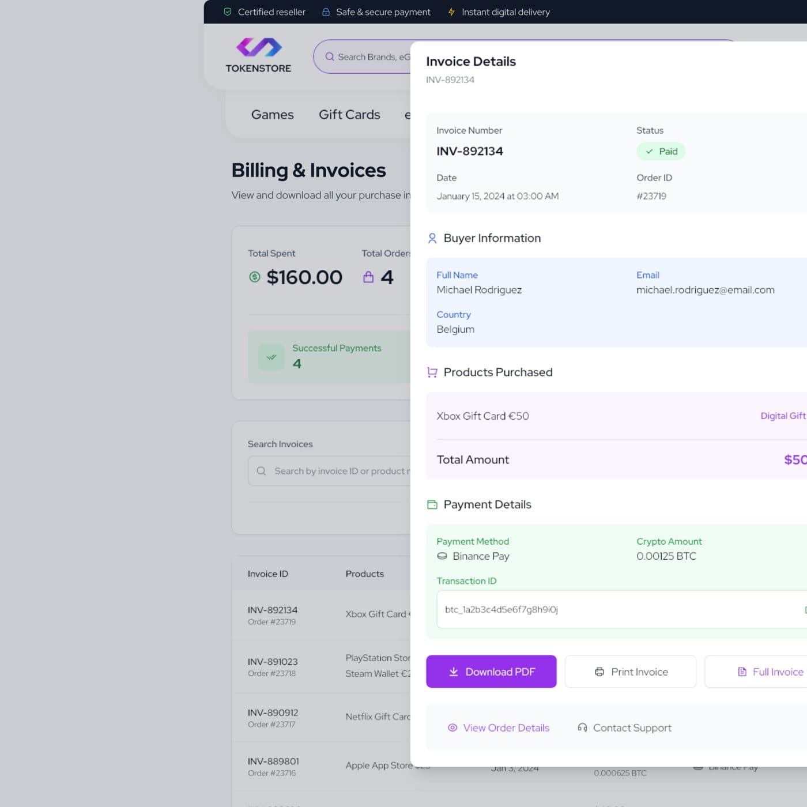Click the document icon on Full Invoice
This screenshot has width=807, height=807.
742,672
